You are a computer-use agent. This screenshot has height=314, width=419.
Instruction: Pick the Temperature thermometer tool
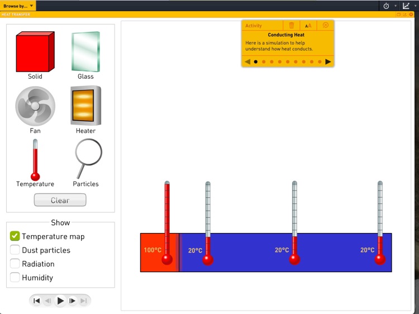35,160
